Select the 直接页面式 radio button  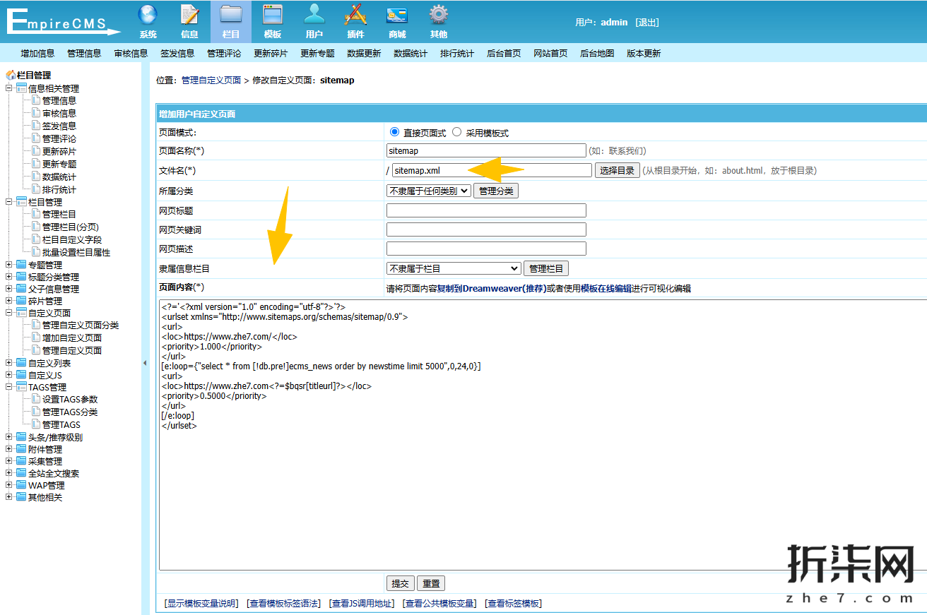pyautogui.click(x=394, y=131)
